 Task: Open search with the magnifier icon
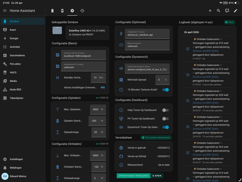click(x=218, y=11)
